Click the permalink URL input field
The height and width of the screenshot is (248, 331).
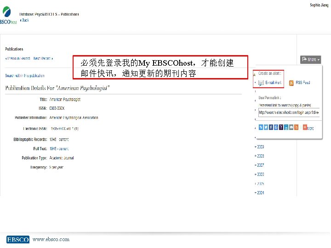pyautogui.click(x=289, y=113)
